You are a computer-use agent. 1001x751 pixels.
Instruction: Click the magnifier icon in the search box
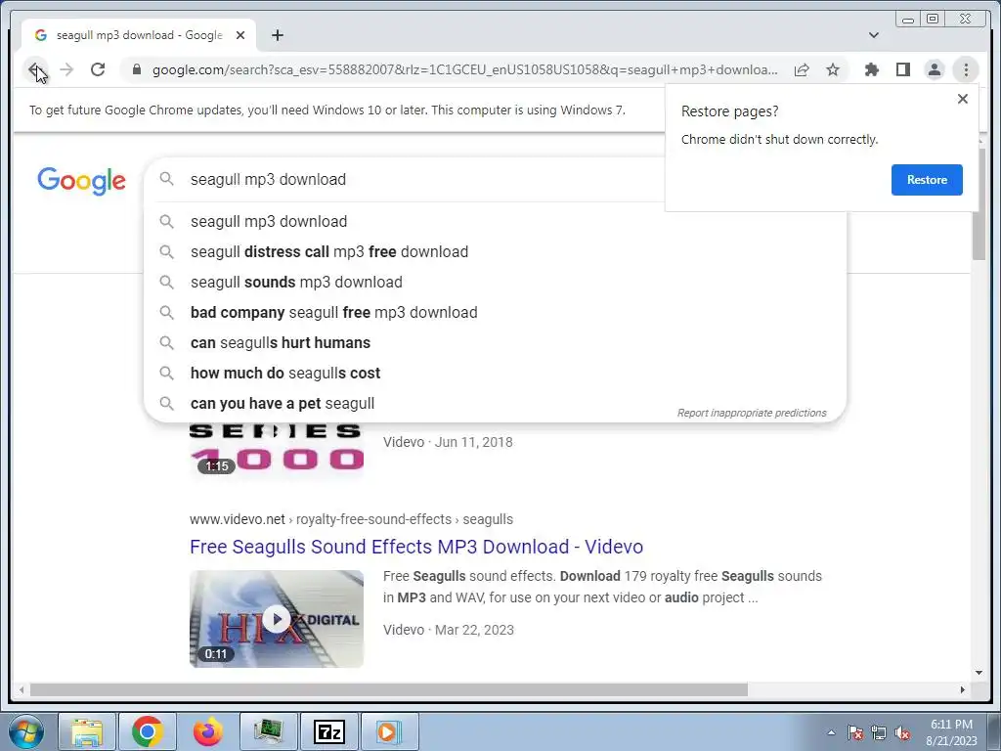(x=166, y=179)
